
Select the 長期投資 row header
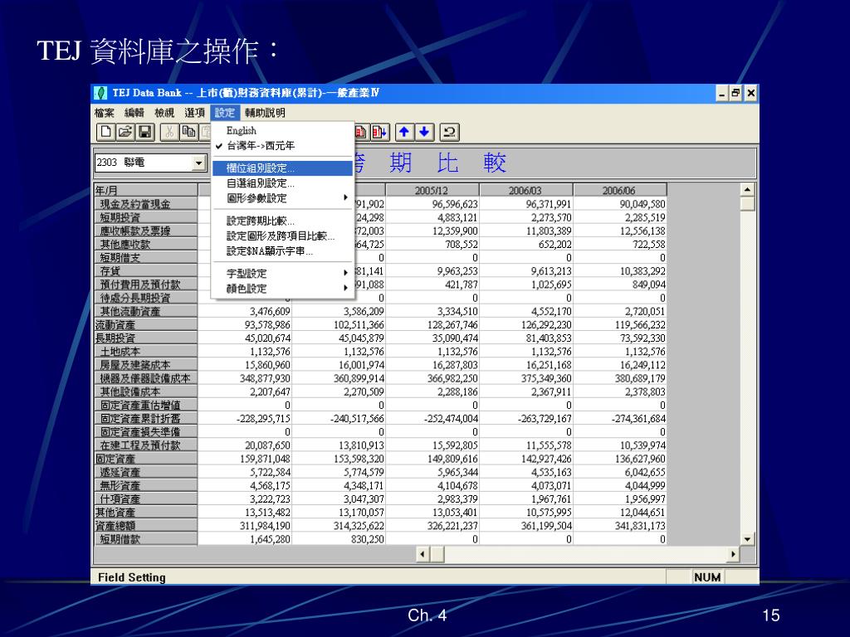tap(146, 338)
